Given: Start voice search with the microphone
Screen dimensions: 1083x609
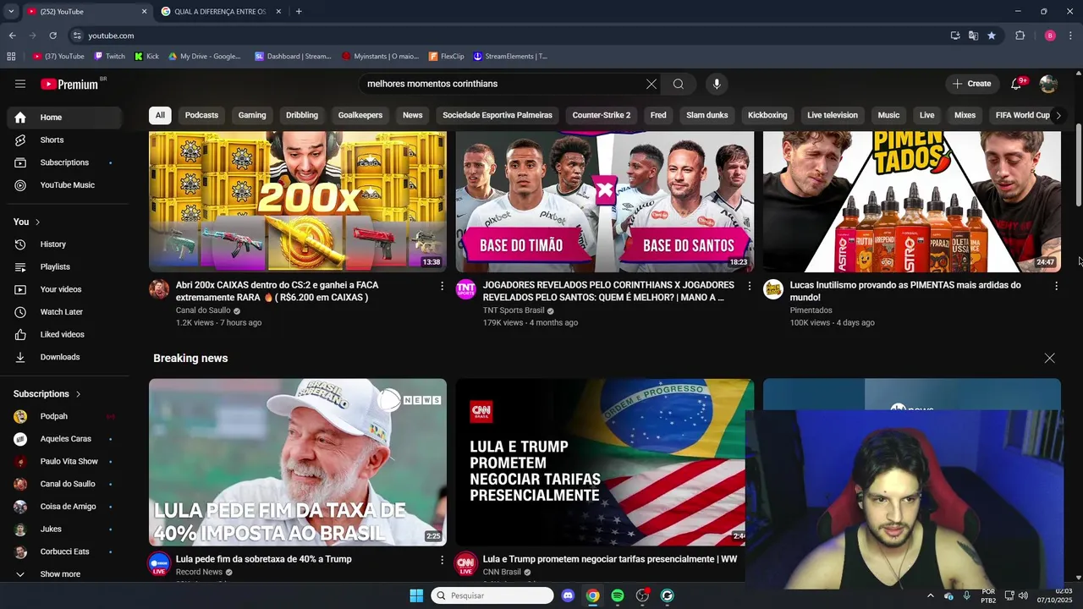Looking at the screenshot, I should [717, 84].
